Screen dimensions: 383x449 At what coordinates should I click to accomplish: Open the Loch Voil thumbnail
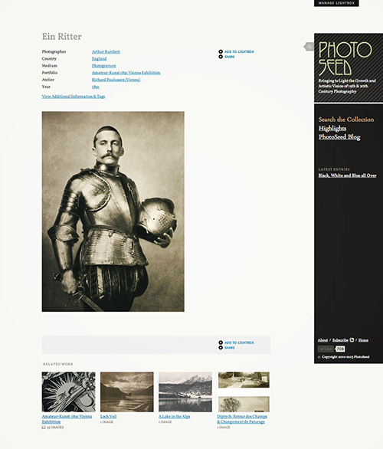point(127,392)
